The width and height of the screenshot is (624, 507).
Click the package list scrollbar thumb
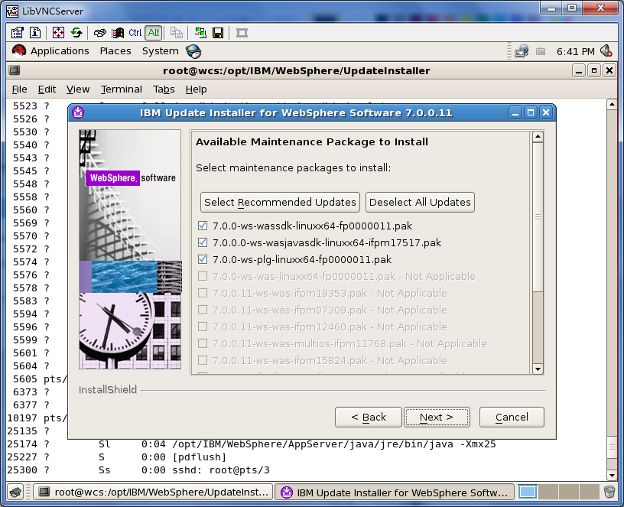tap(538, 217)
